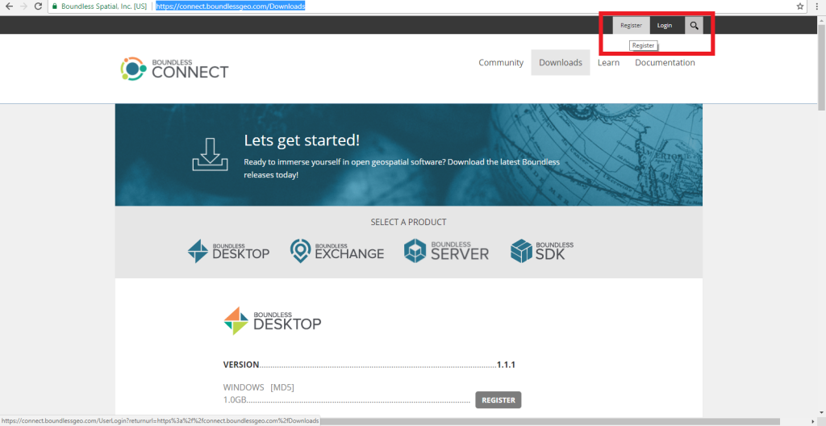Click the colorful Boundless Desktop section logo
Screen dimensions: 826x426
click(x=273, y=320)
